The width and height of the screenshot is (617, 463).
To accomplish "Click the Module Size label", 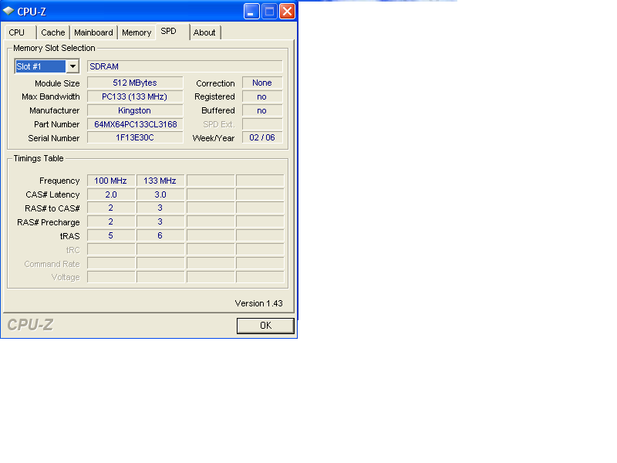I will pos(57,83).
